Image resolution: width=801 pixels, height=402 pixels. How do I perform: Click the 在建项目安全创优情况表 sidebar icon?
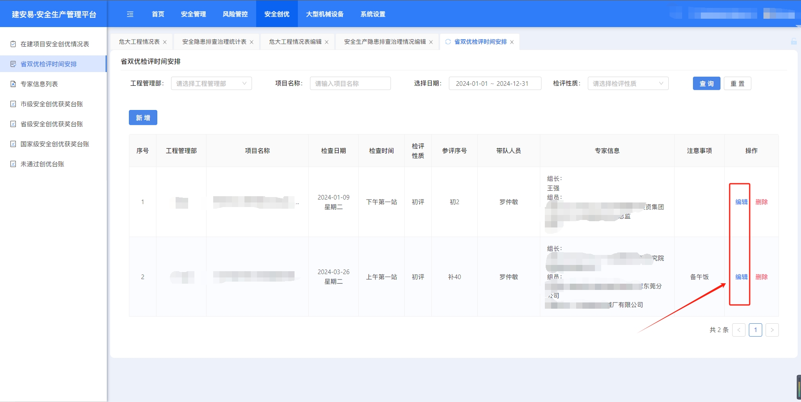click(13, 44)
